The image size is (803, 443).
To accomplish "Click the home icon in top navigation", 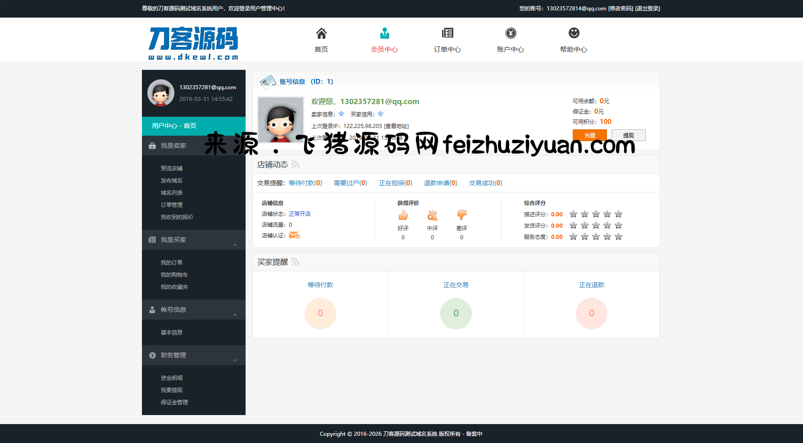I will [x=321, y=33].
